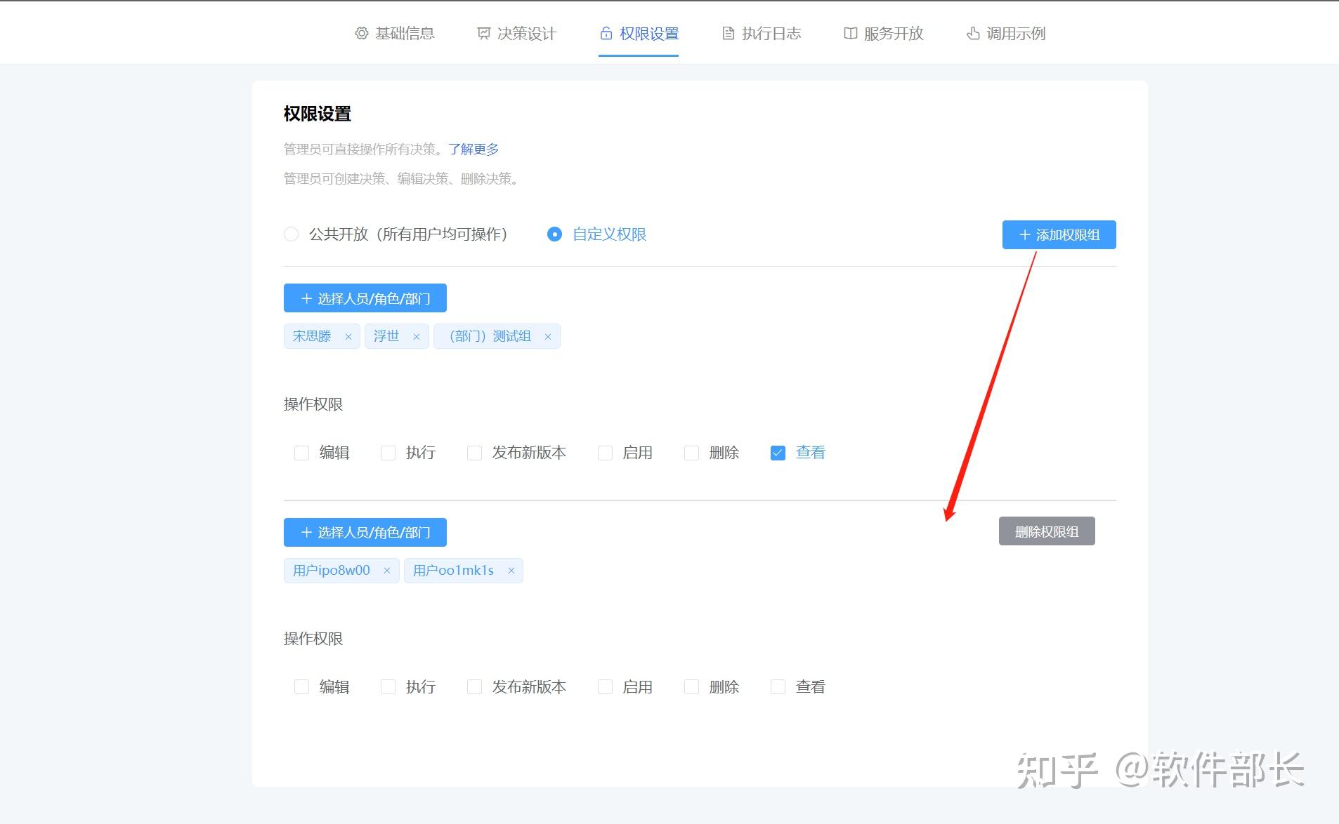1339x824 pixels.
Task: Click the × to remove tag 宋思滕
Action: pyautogui.click(x=348, y=335)
